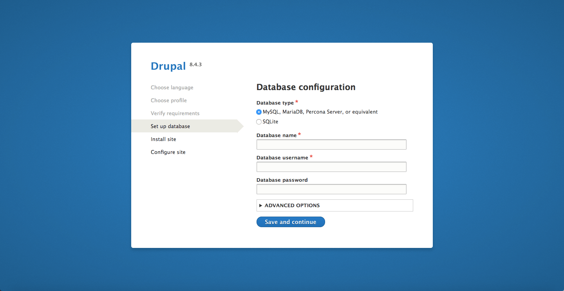
Task: Click the Database name label
Action: [277, 136]
